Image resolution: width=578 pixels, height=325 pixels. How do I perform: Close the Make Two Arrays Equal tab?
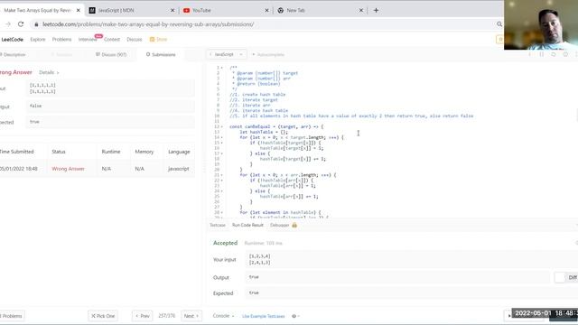[79, 10]
